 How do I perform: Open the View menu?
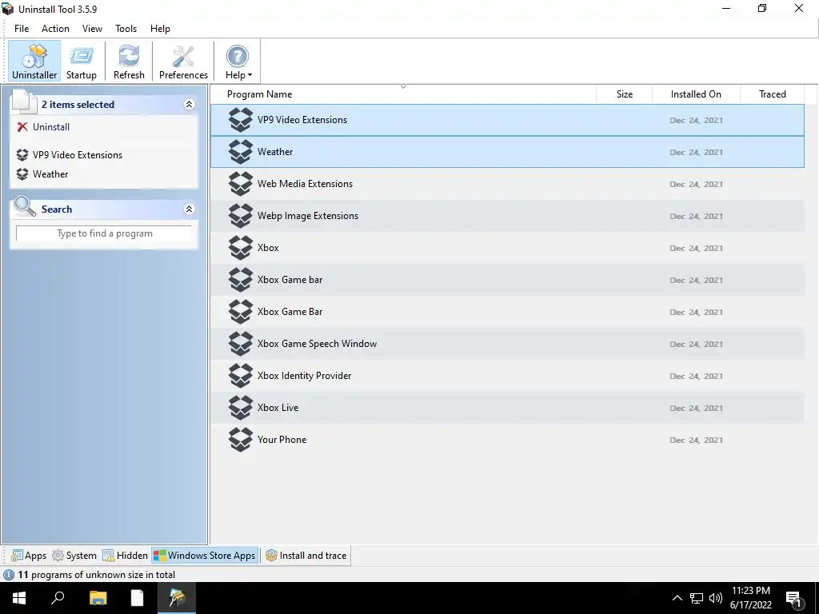pos(92,29)
